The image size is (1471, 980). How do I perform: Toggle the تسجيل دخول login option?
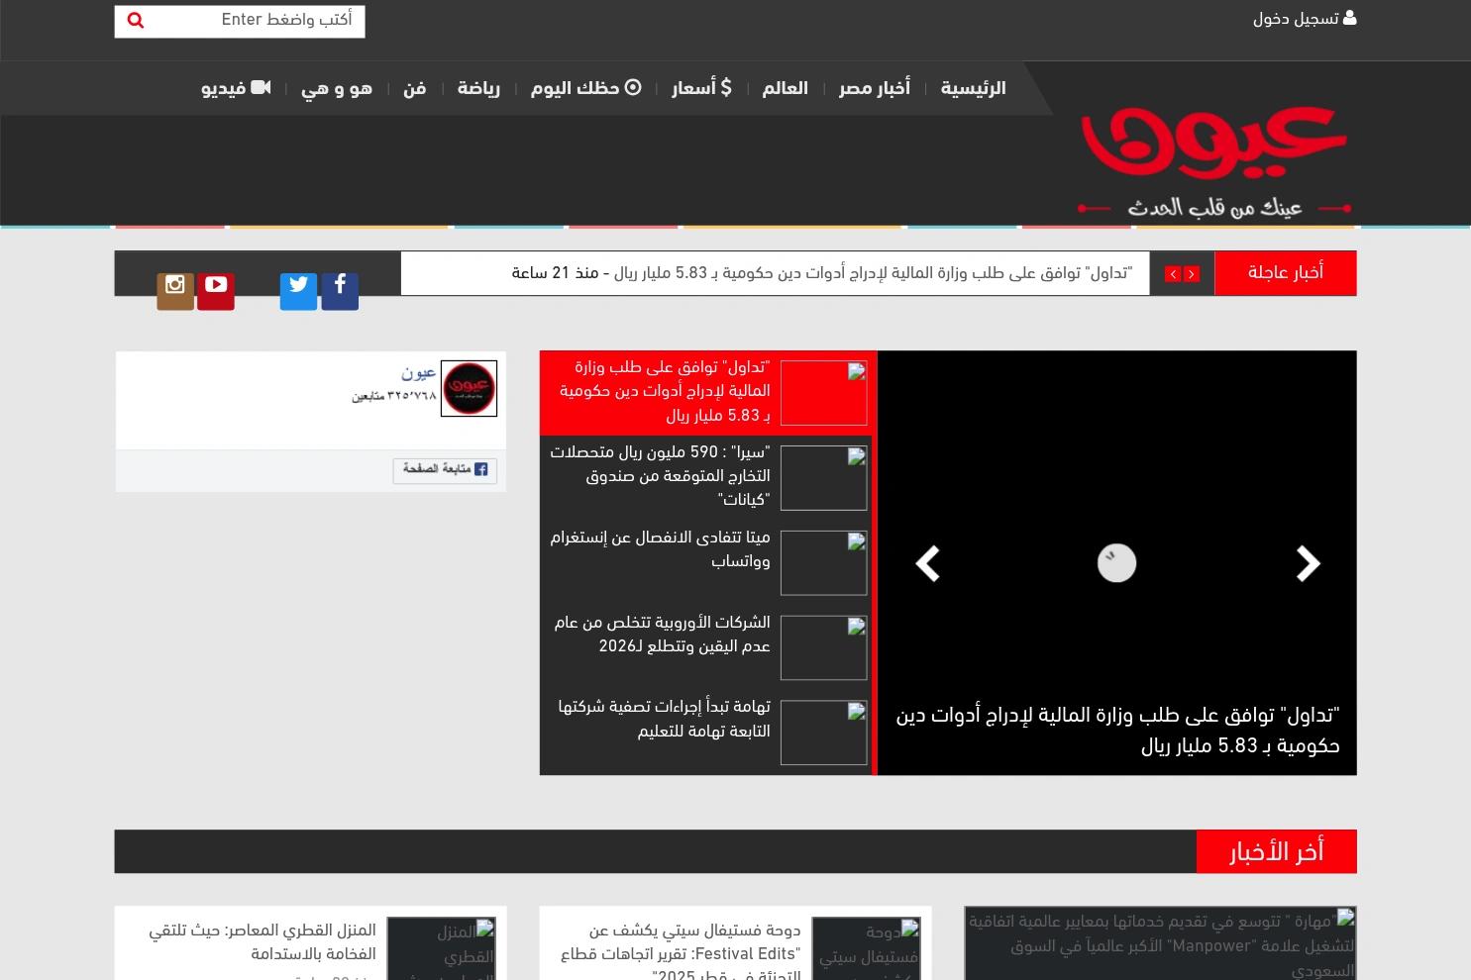pyautogui.click(x=1304, y=18)
